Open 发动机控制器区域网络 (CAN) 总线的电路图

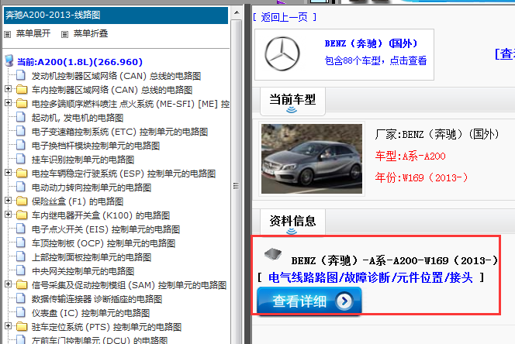pos(116,76)
